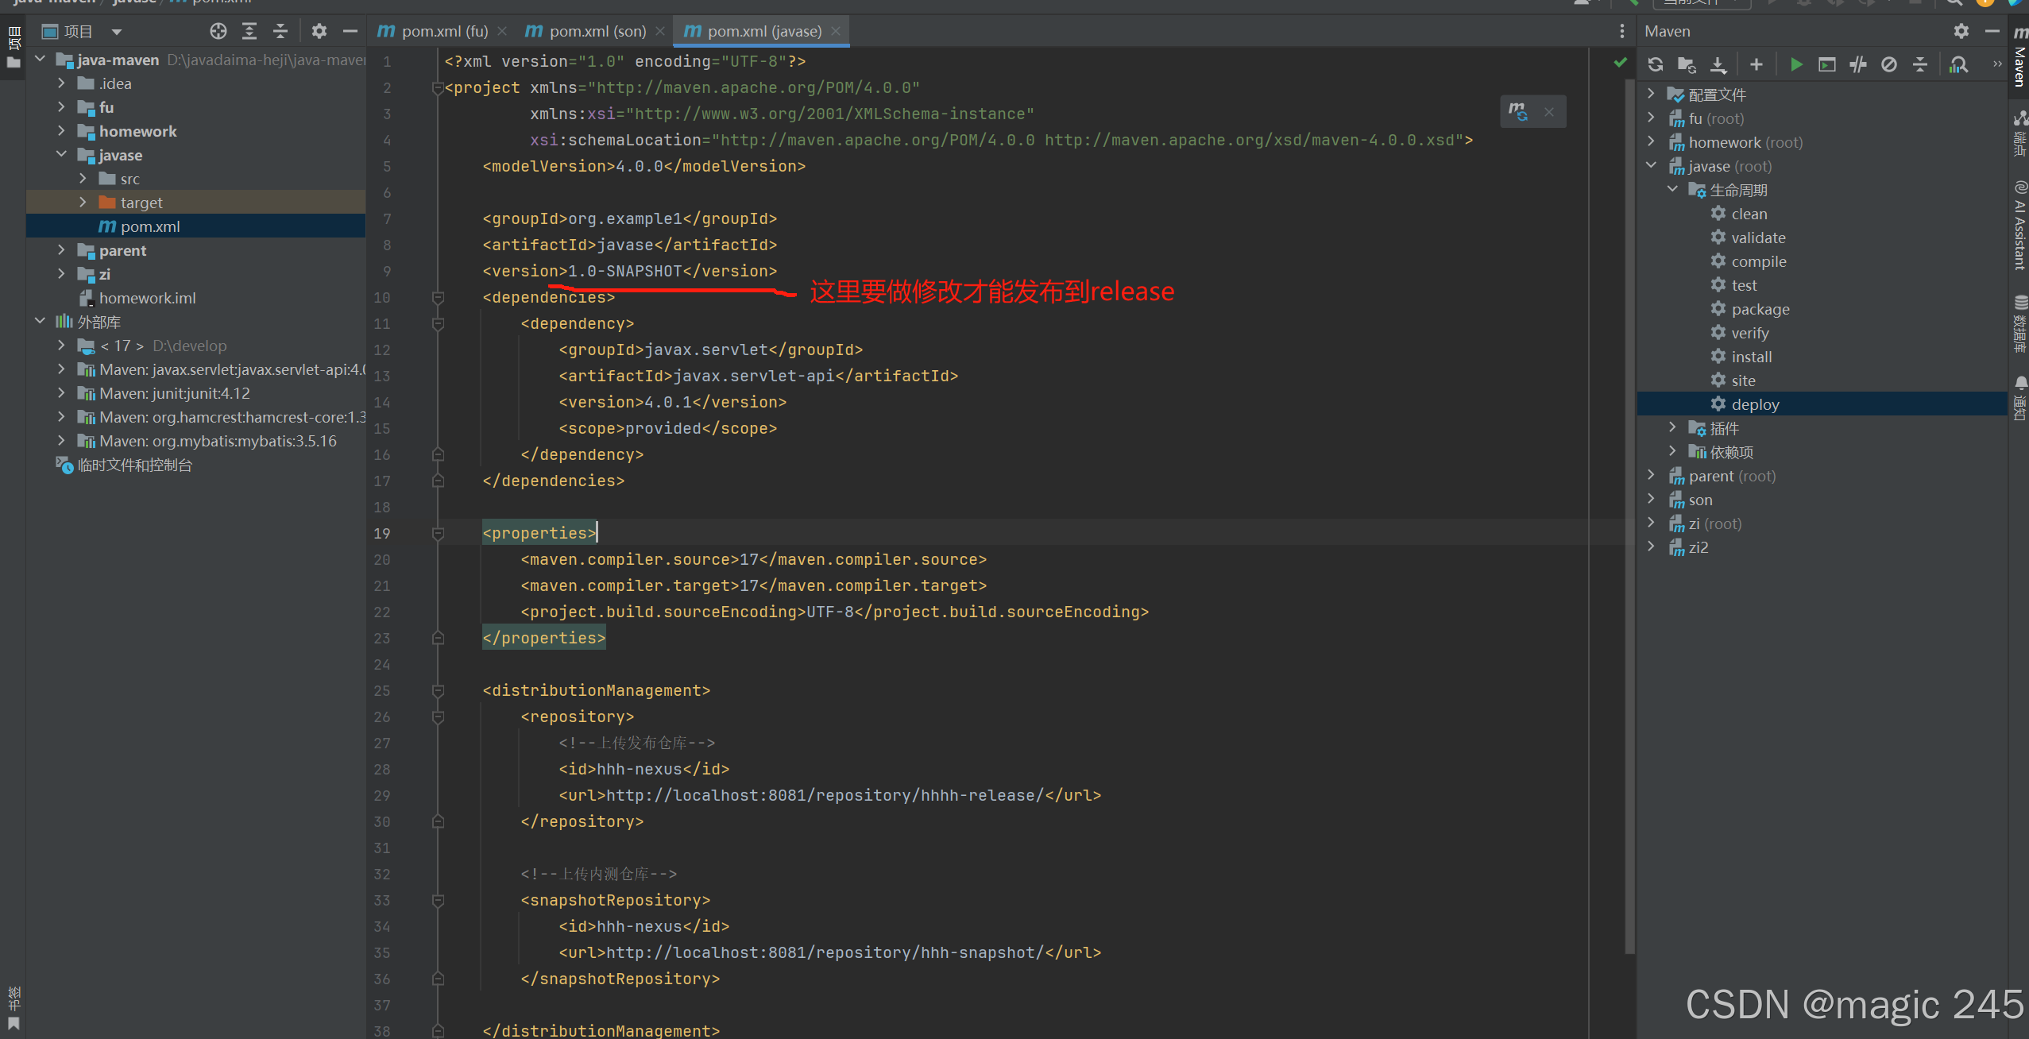Expand the 插件 node in Maven panel
The image size is (2029, 1039).
click(1672, 428)
